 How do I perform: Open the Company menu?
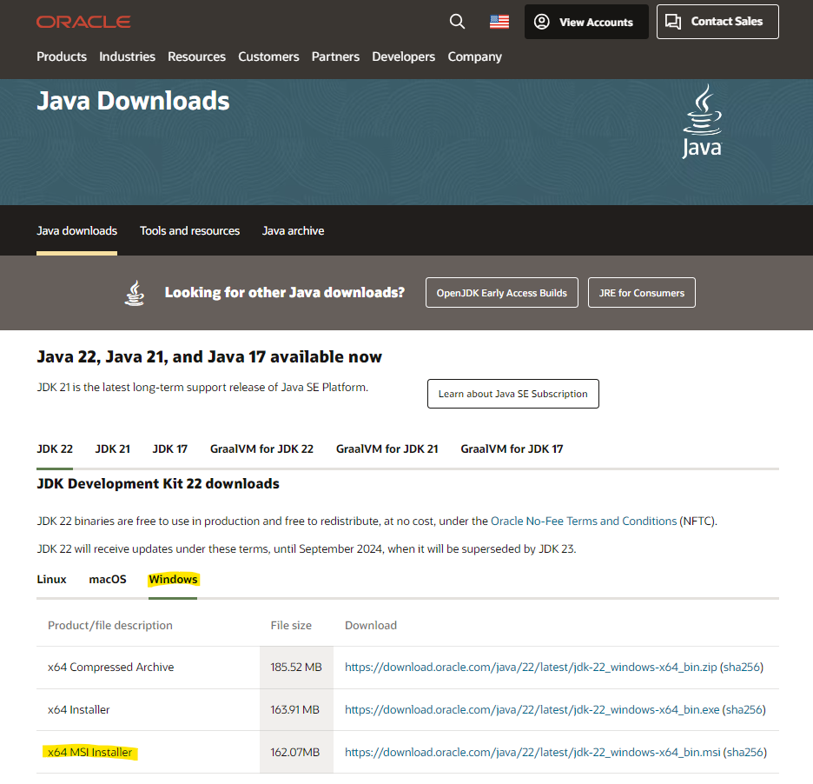[x=475, y=56]
